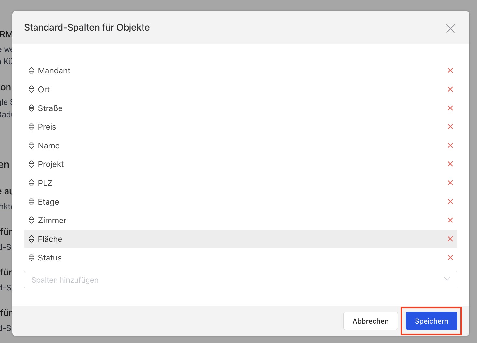The image size is (477, 343).
Task: Click the red X beside Projekt
Action: tap(450, 164)
